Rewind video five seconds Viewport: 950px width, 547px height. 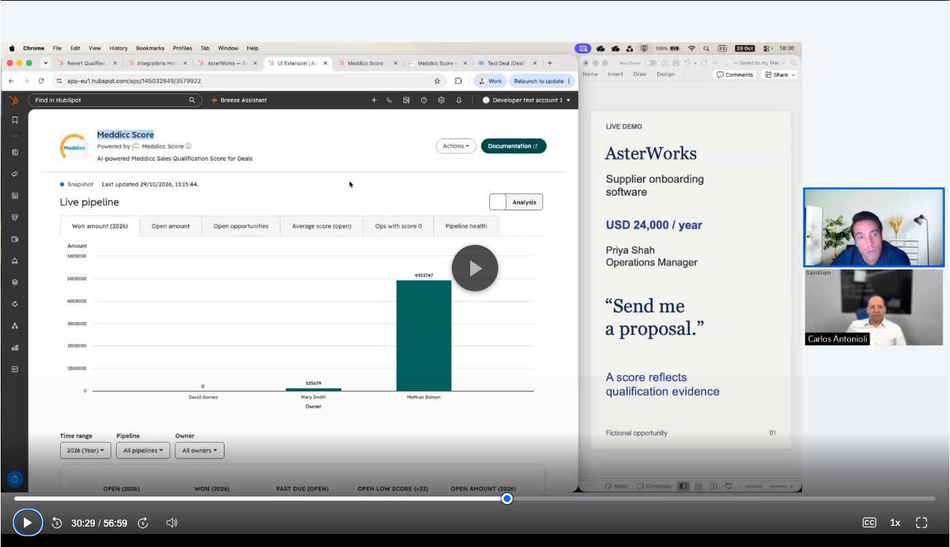coord(57,523)
